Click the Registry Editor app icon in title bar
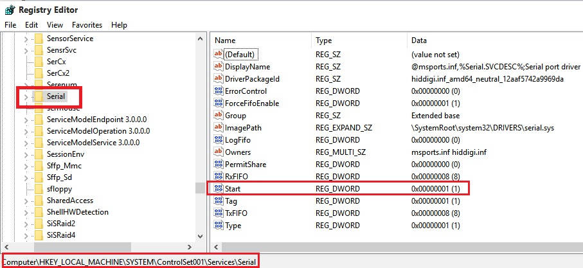Image resolution: width=583 pixels, height=268 pixels. tap(8, 9)
